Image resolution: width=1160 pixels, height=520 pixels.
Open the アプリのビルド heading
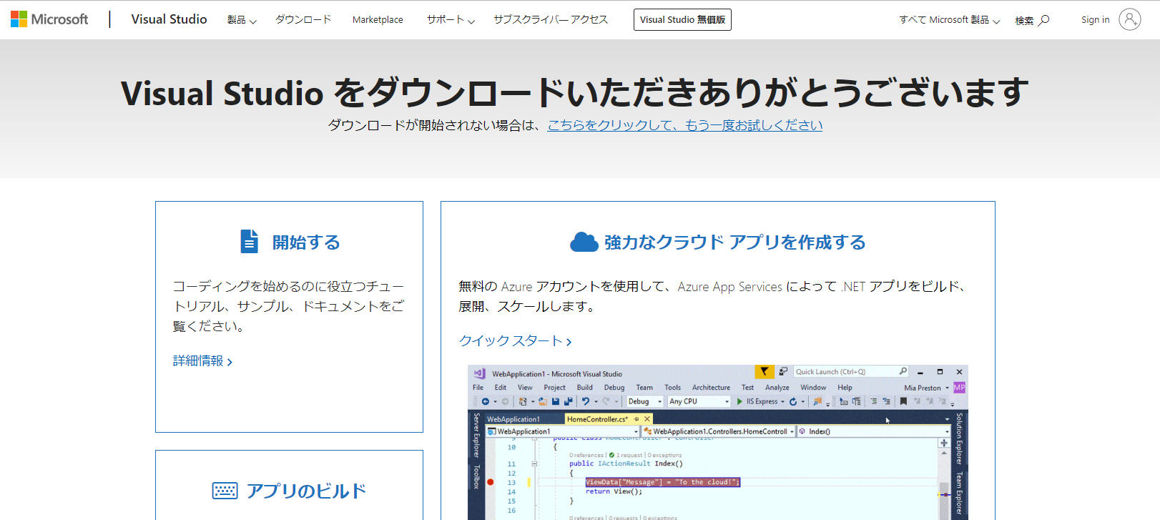[306, 491]
